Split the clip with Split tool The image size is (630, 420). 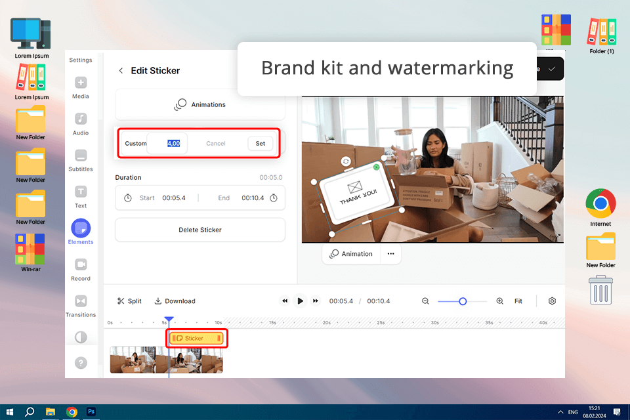click(x=129, y=301)
